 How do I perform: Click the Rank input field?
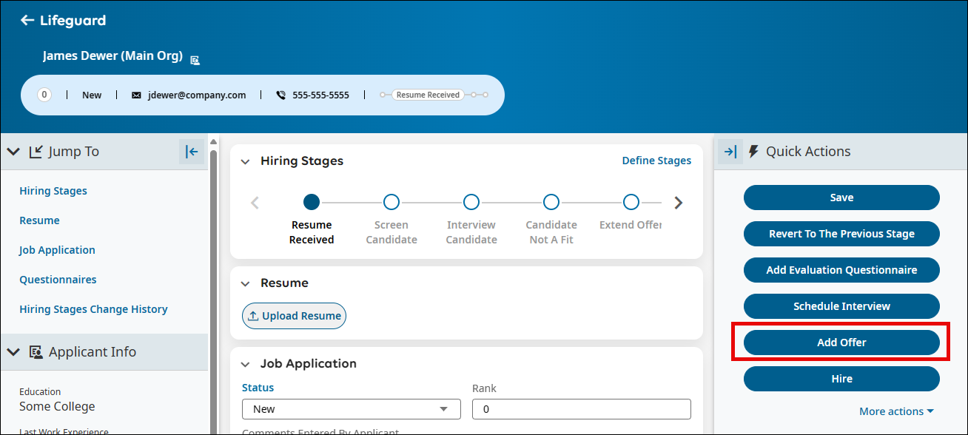[582, 409]
